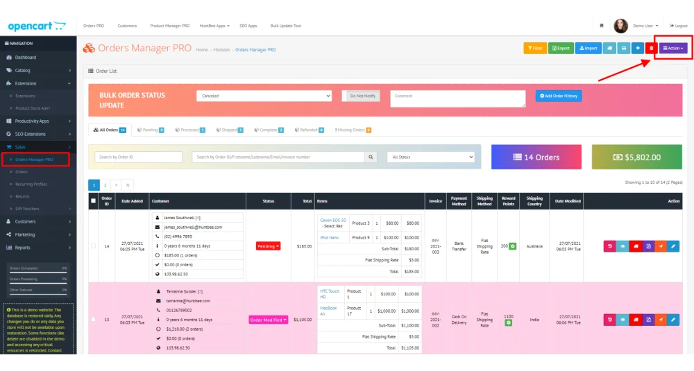Expand Productivity Apps in the sidebar
The image size is (694, 371).
point(38,121)
